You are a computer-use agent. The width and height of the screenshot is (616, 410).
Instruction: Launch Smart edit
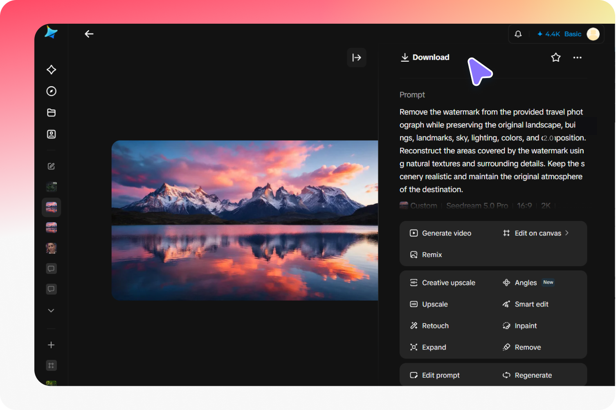point(526,304)
